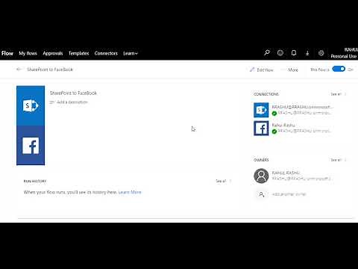Screen dimensions: 358x269
Task: Follow the Learn More link in run history
Action: click(130, 192)
